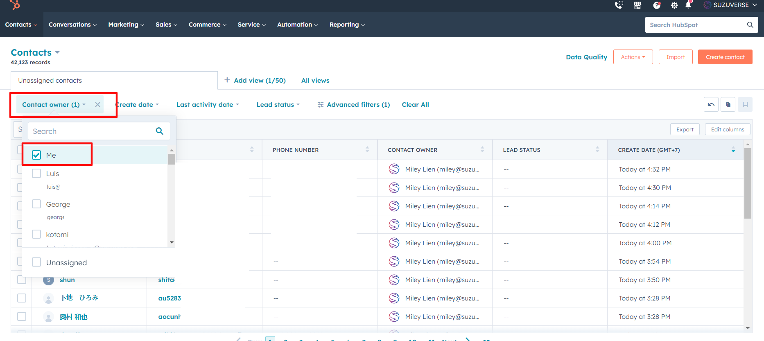Check the Luis owner checkbox
The height and width of the screenshot is (341, 764).
pos(36,174)
